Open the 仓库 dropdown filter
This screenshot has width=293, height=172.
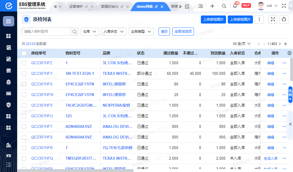[90, 32]
